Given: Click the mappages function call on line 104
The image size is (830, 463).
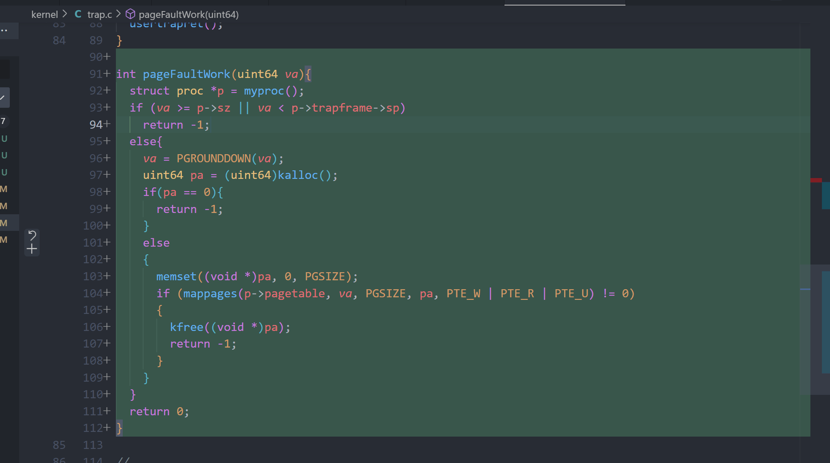Looking at the screenshot, I should (x=210, y=293).
